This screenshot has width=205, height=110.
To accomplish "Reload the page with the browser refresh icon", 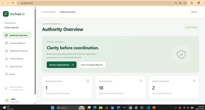I will coord(13,3).
